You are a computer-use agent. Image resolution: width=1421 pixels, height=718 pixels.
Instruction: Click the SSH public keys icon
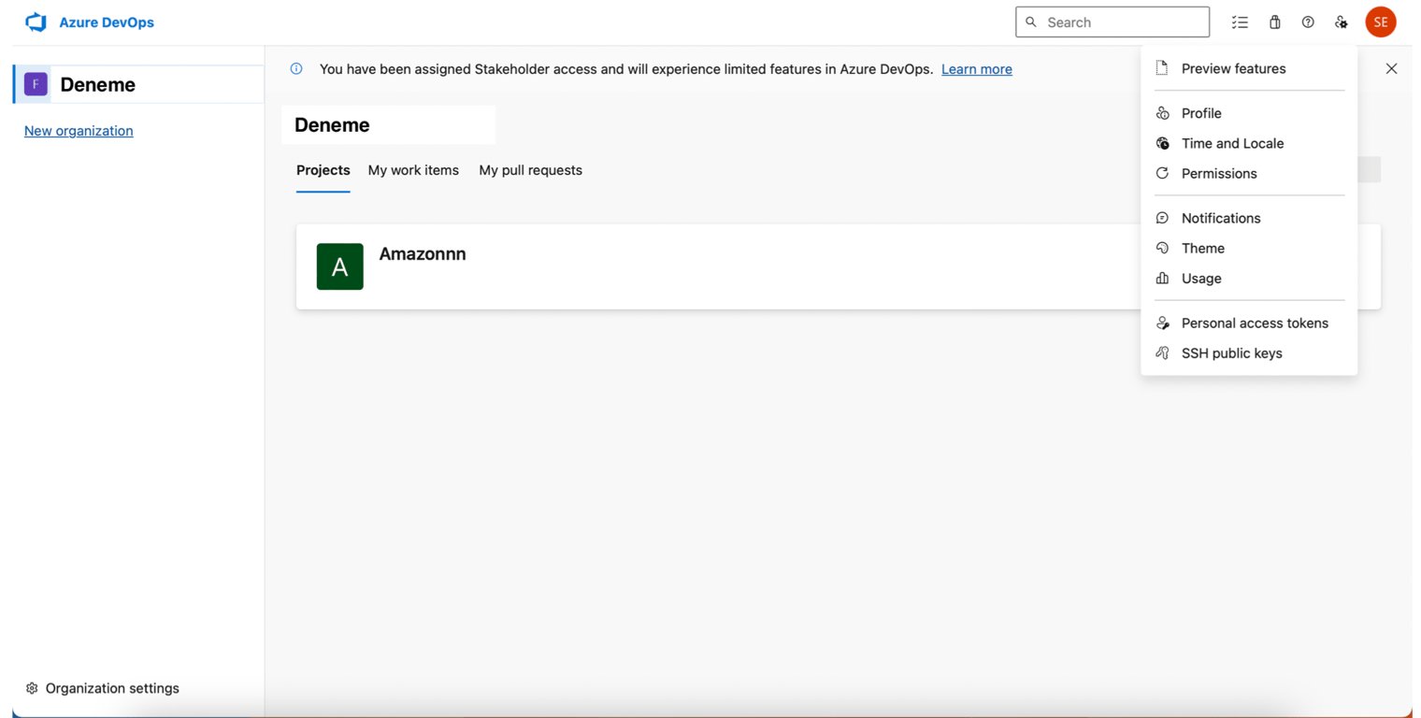[1162, 352]
